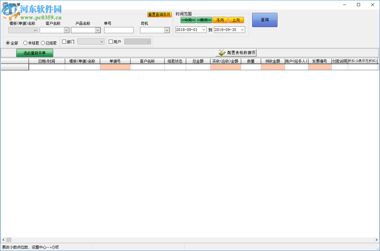The image size is (380, 251).
Task: Select the 未结款 radio option
Action: coord(25,43)
